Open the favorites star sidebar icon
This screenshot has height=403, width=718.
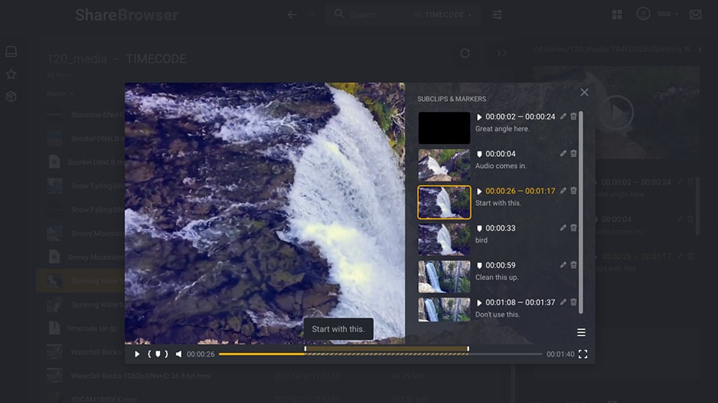click(x=11, y=74)
